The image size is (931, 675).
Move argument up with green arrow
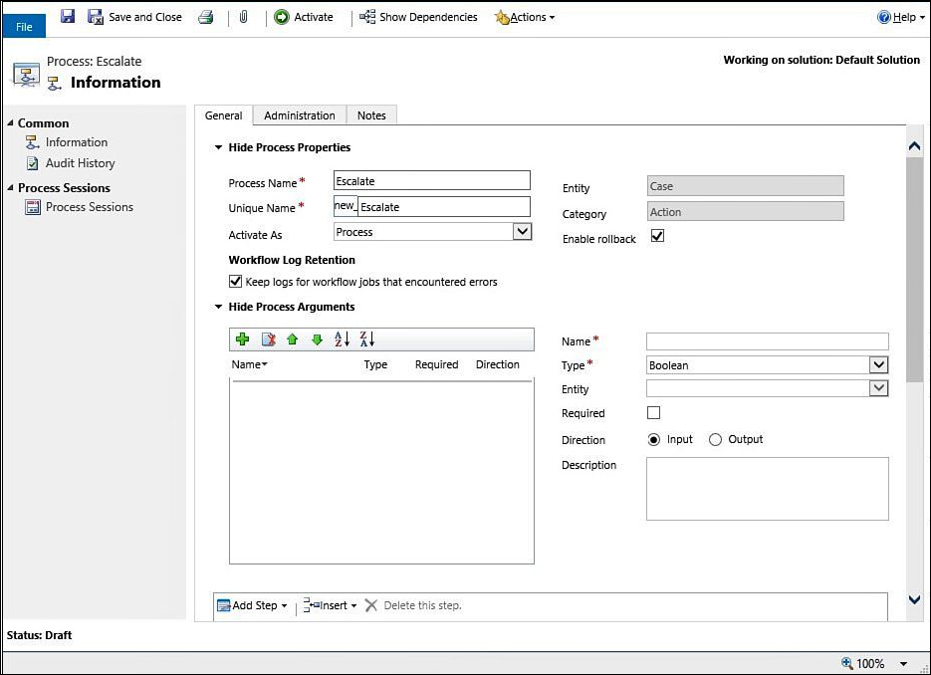click(x=292, y=338)
